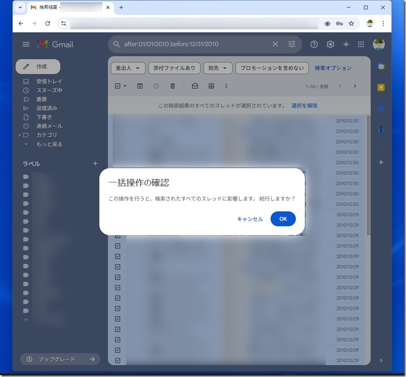Image resolution: width=406 pixels, height=377 pixels.
Task: Open 重要 in the sidebar
Action: 41,99
